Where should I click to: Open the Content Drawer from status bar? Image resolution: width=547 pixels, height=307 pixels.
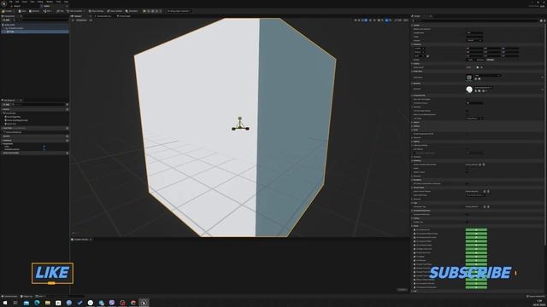(x=9, y=297)
